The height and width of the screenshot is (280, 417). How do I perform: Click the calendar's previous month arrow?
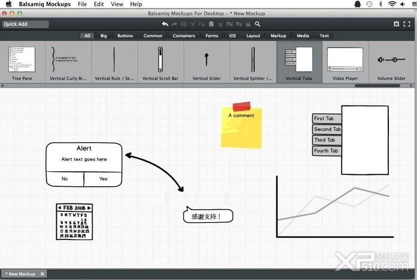[x=60, y=208]
